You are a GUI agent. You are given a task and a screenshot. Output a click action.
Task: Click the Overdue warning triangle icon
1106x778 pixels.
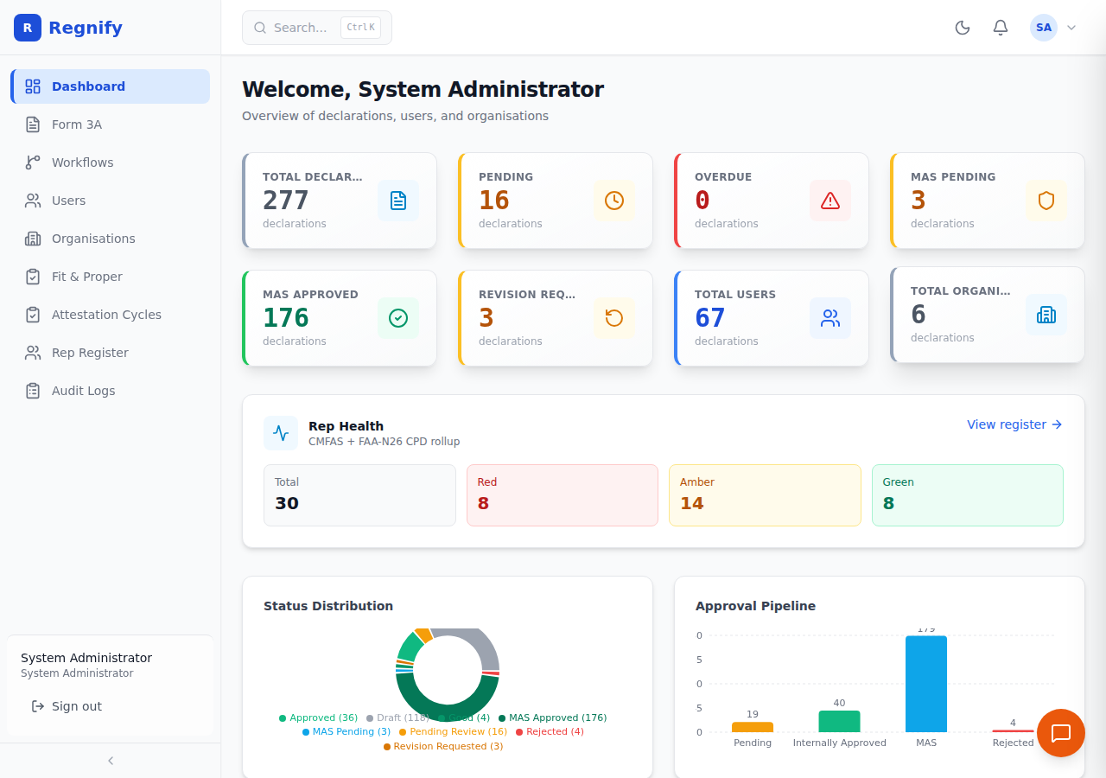830,201
